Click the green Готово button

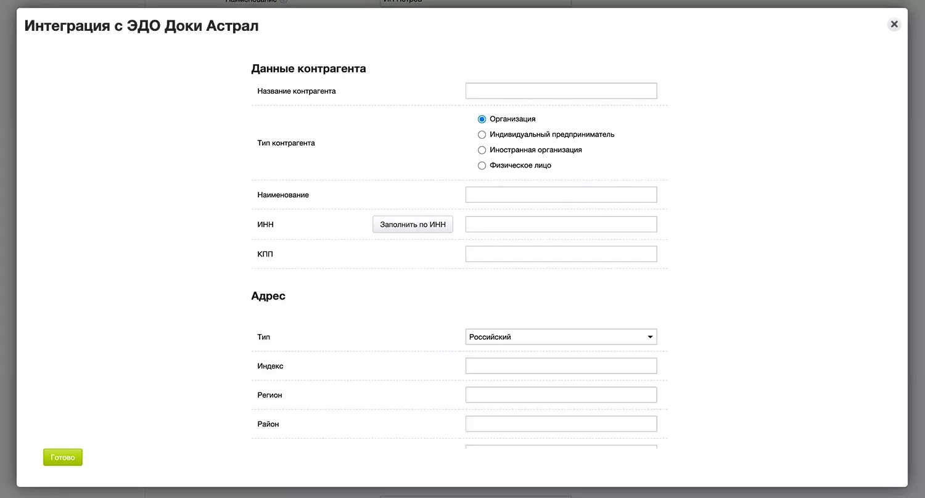[62, 457]
